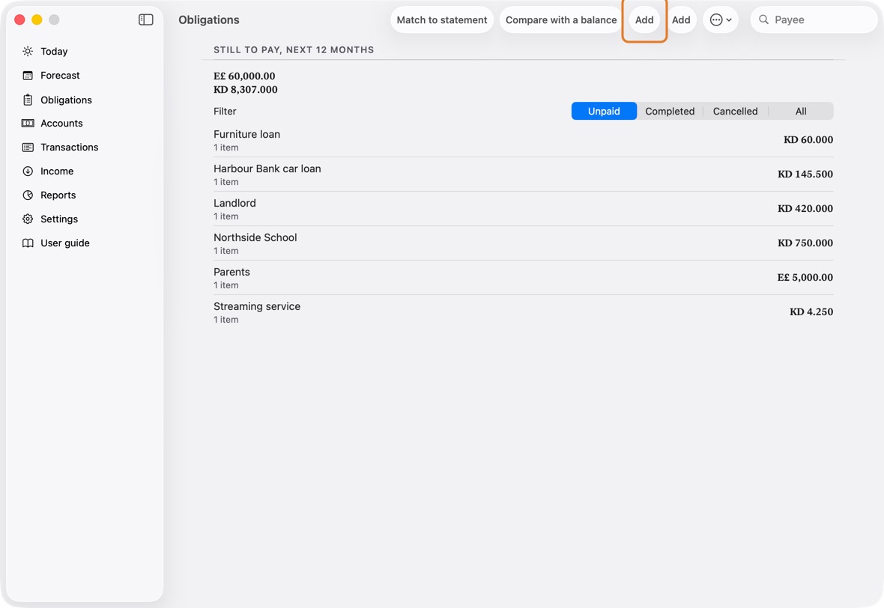Switch filter to Cancelled
Image resolution: width=884 pixels, height=608 pixels.
pyautogui.click(x=735, y=111)
